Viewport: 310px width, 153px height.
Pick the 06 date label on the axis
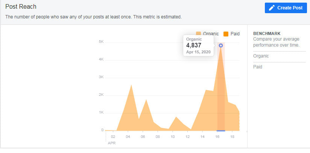tap(143, 137)
